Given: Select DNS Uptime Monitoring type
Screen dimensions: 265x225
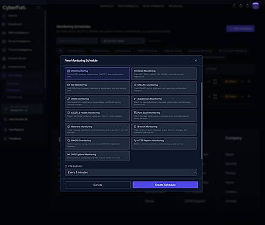Looking at the screenshot, I should click(x=97, y=156).
